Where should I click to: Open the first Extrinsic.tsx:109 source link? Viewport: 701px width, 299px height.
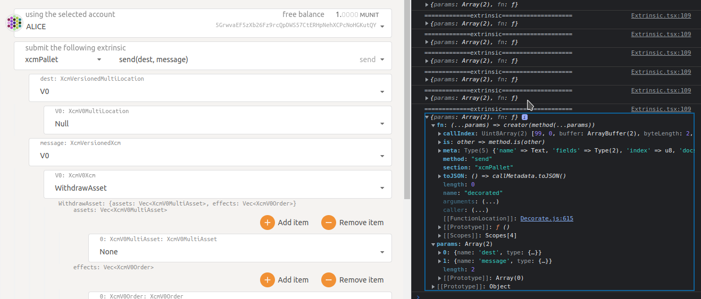coord(661,15)
